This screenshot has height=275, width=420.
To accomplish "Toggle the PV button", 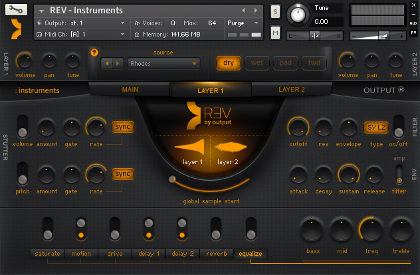I will pyautogui.click(x=413, y=33).
